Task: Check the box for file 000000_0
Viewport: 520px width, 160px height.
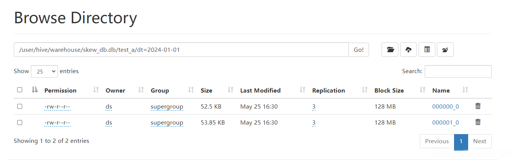Action: tap(20, 106)
